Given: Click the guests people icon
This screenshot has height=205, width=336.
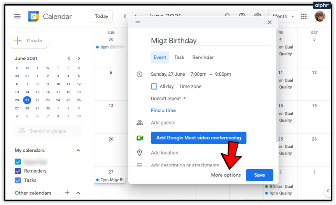Looking at the screenshot, I should [140, 123].
